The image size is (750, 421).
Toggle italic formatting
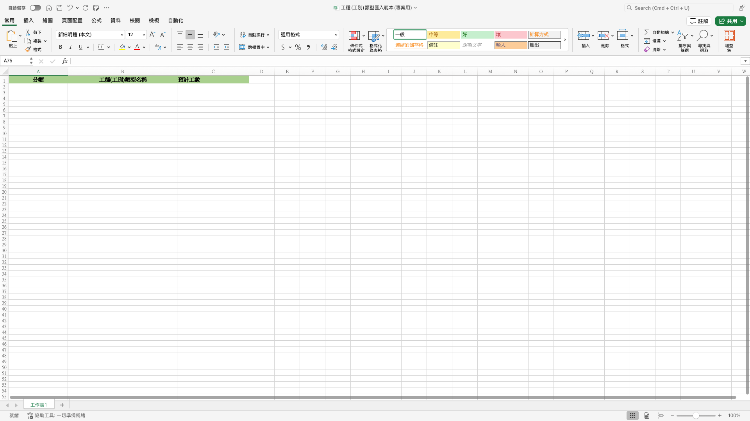(71, 47)
